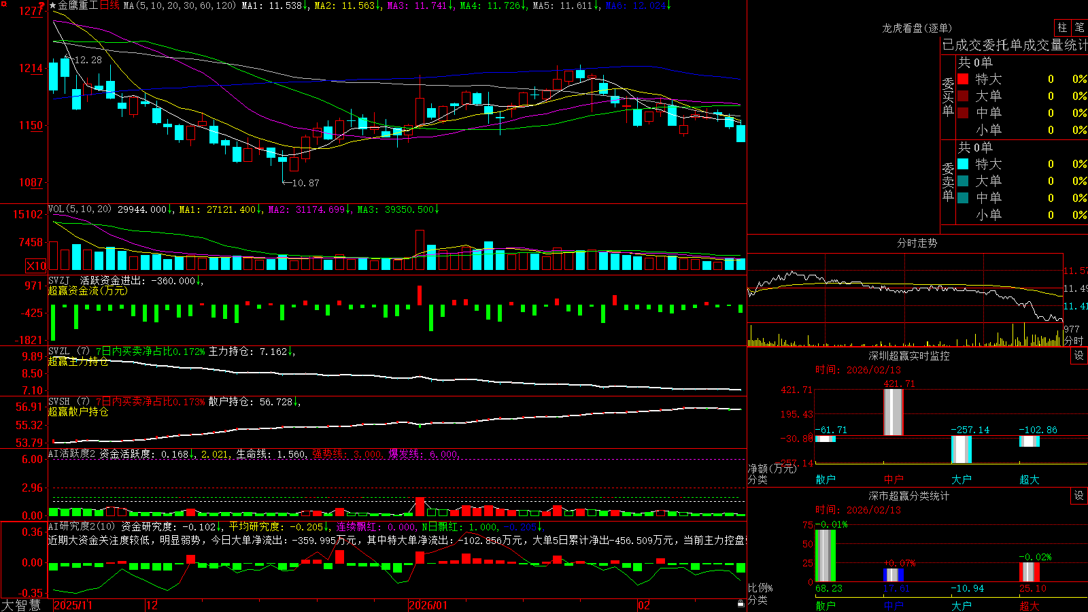Click the 龙虎看盘(逐单) panel title
The image size is (1088, 612).
click(x=917, y=28)
